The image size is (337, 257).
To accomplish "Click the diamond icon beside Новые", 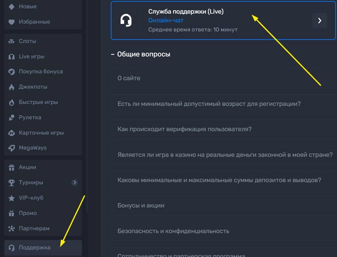I will point(11,6).
